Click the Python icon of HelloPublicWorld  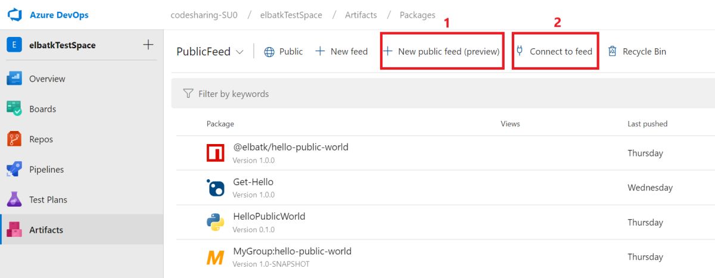215,222
